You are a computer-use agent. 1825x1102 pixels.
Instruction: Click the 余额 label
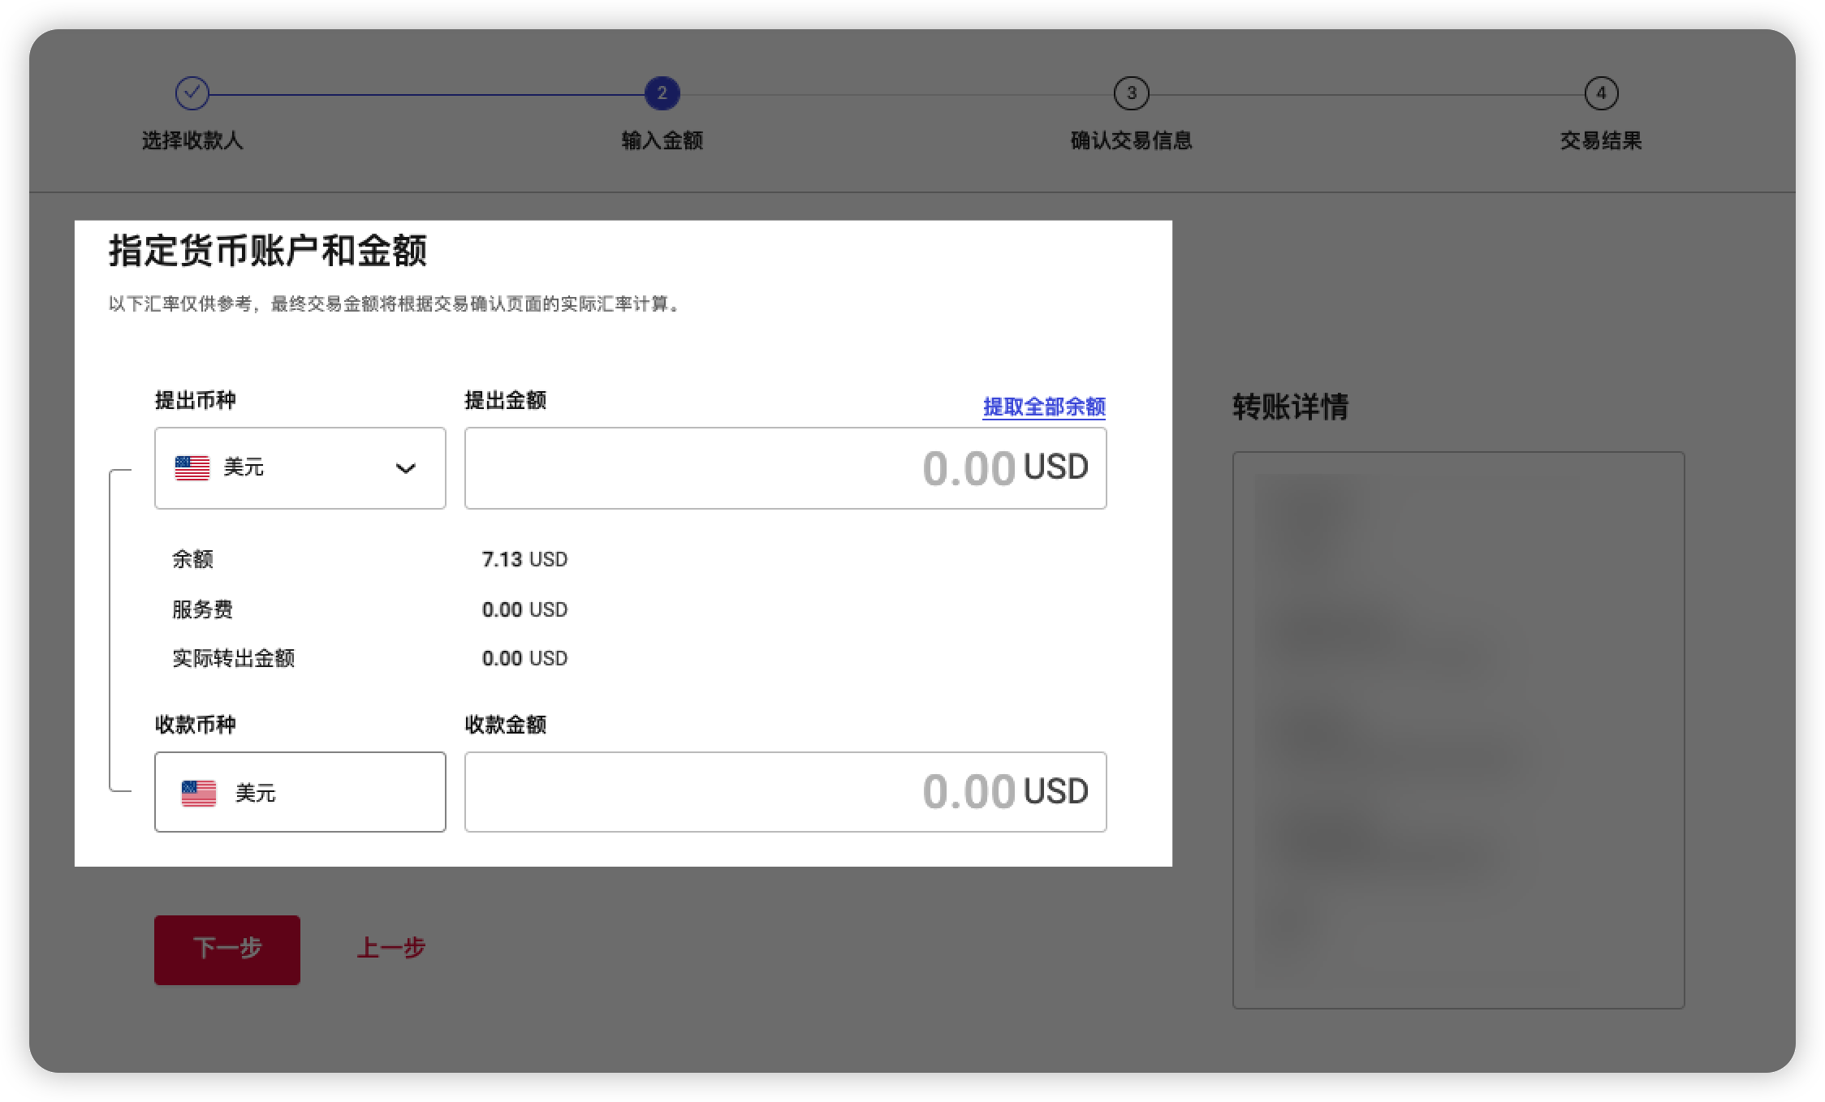192,559
